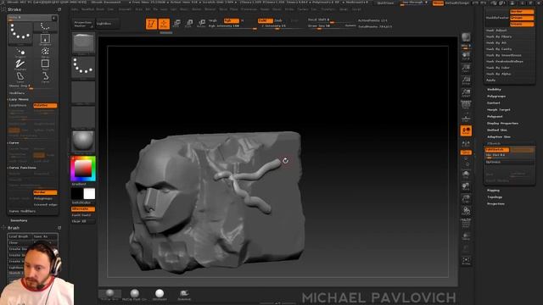543x305 pixels.
Task: Select the FreeHand stroke icon
Action: point(20,64)
